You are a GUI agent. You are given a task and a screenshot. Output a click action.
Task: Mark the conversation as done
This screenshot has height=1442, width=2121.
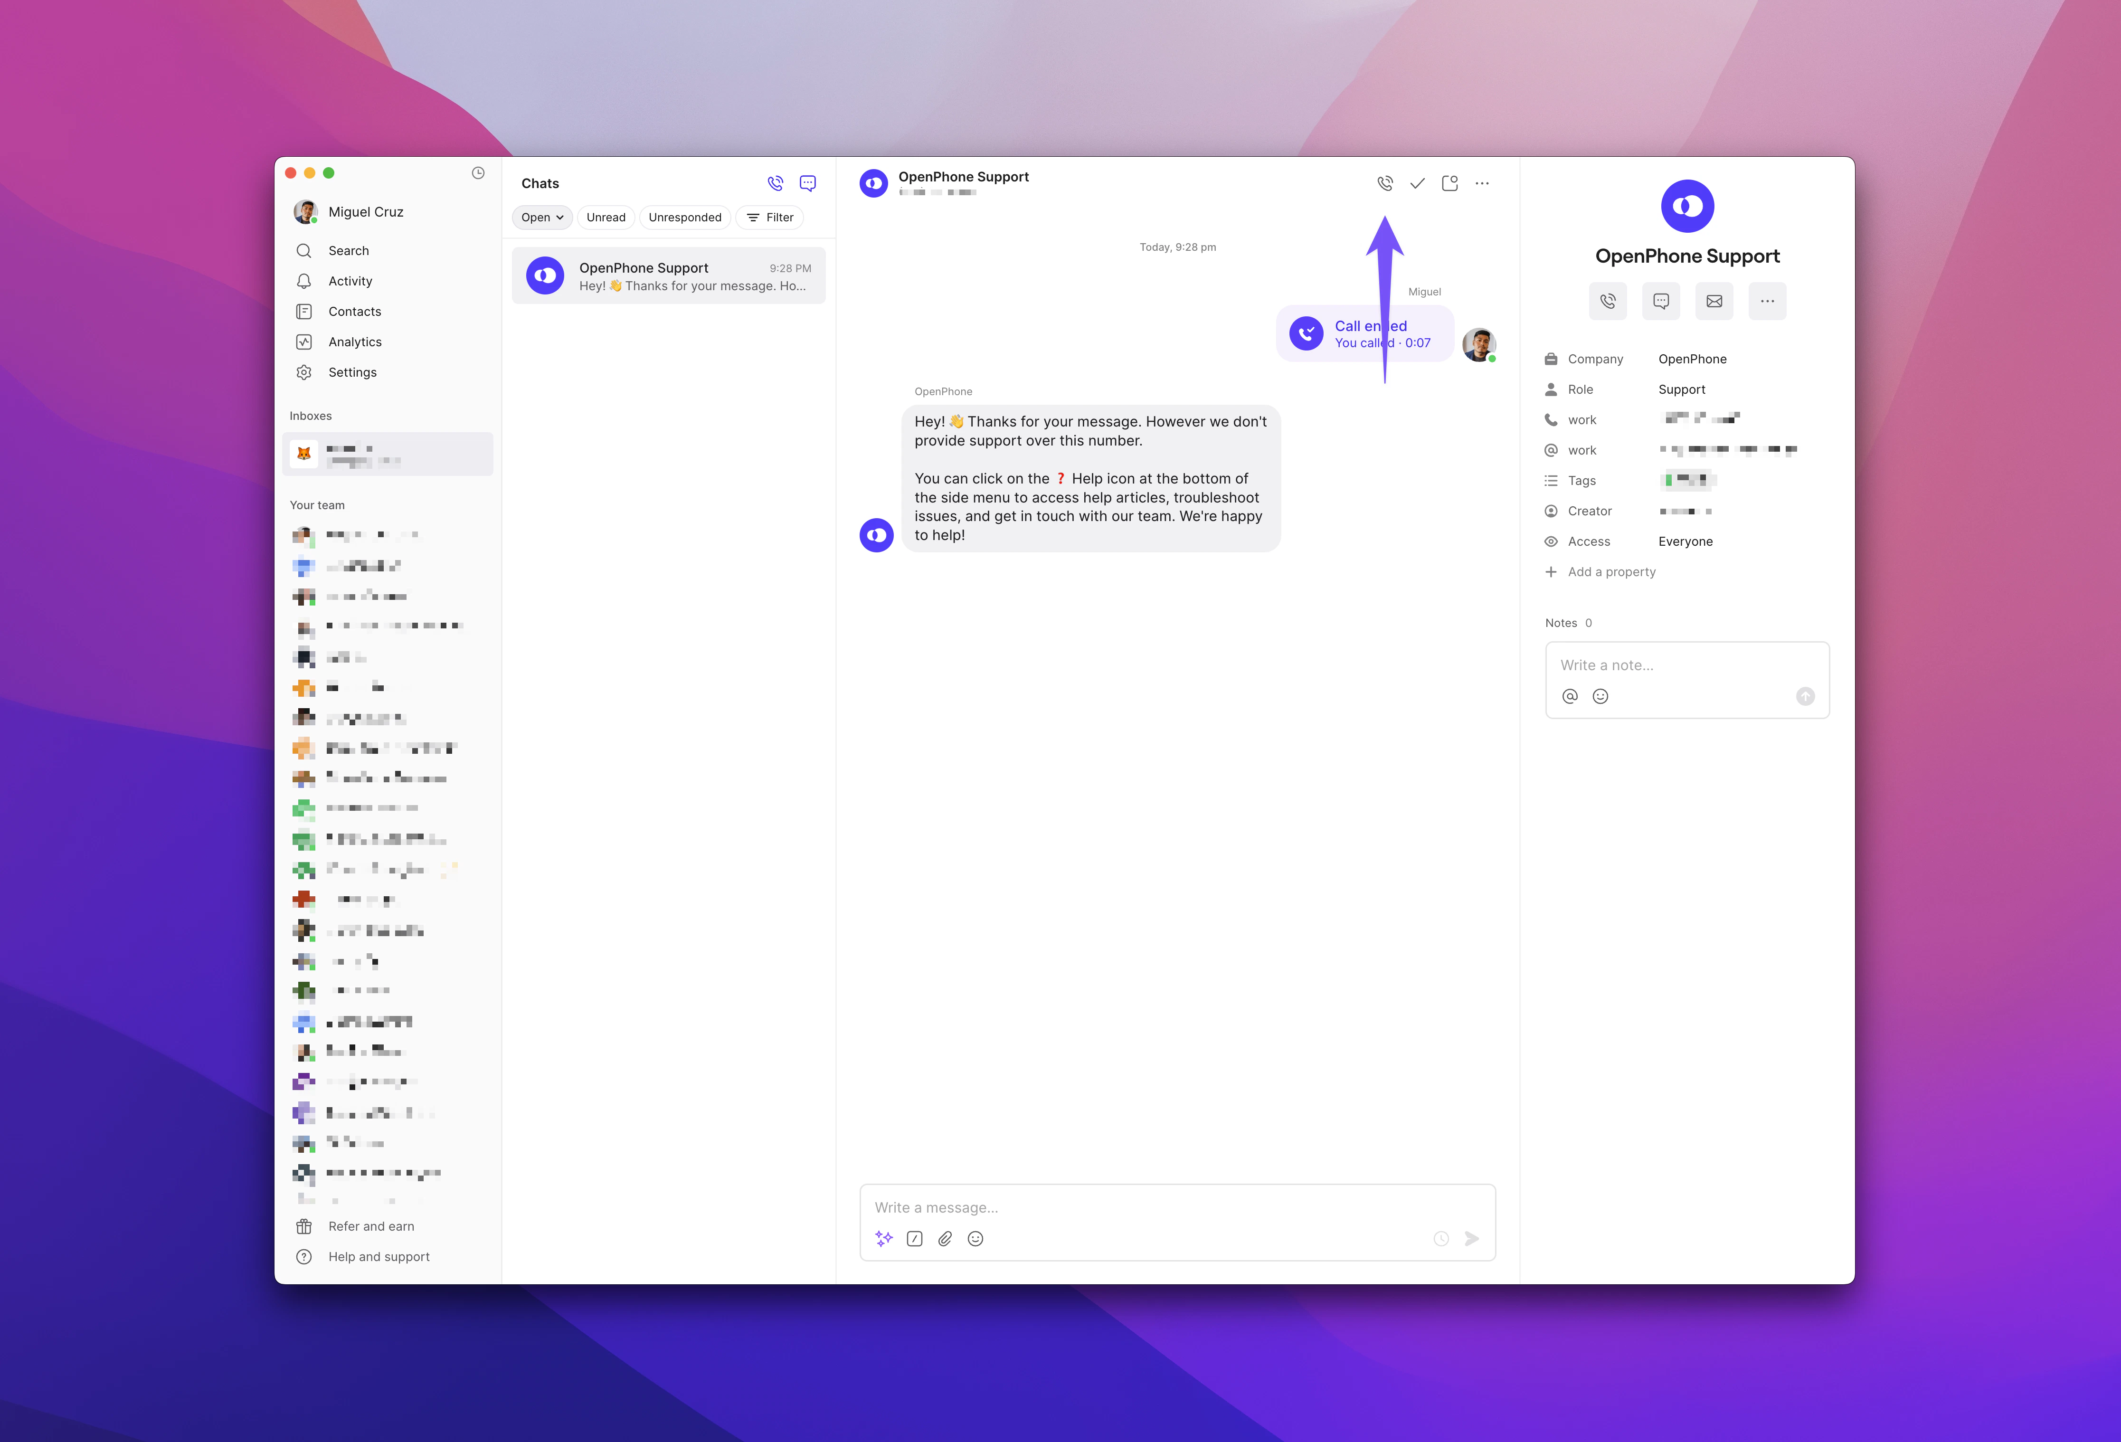pyautogui.click(x=1416, y=182)
